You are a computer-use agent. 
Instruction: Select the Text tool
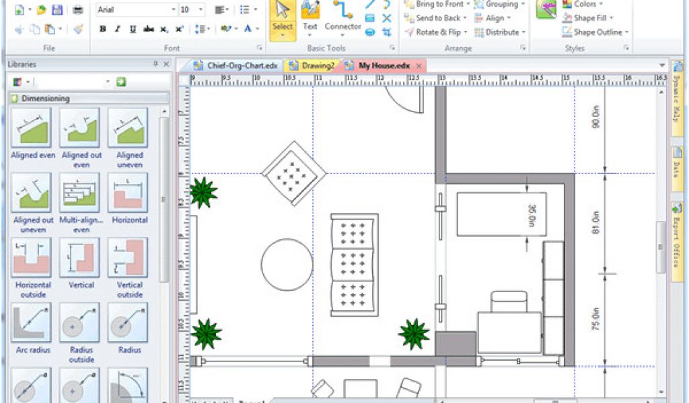(x=310, y=16)
